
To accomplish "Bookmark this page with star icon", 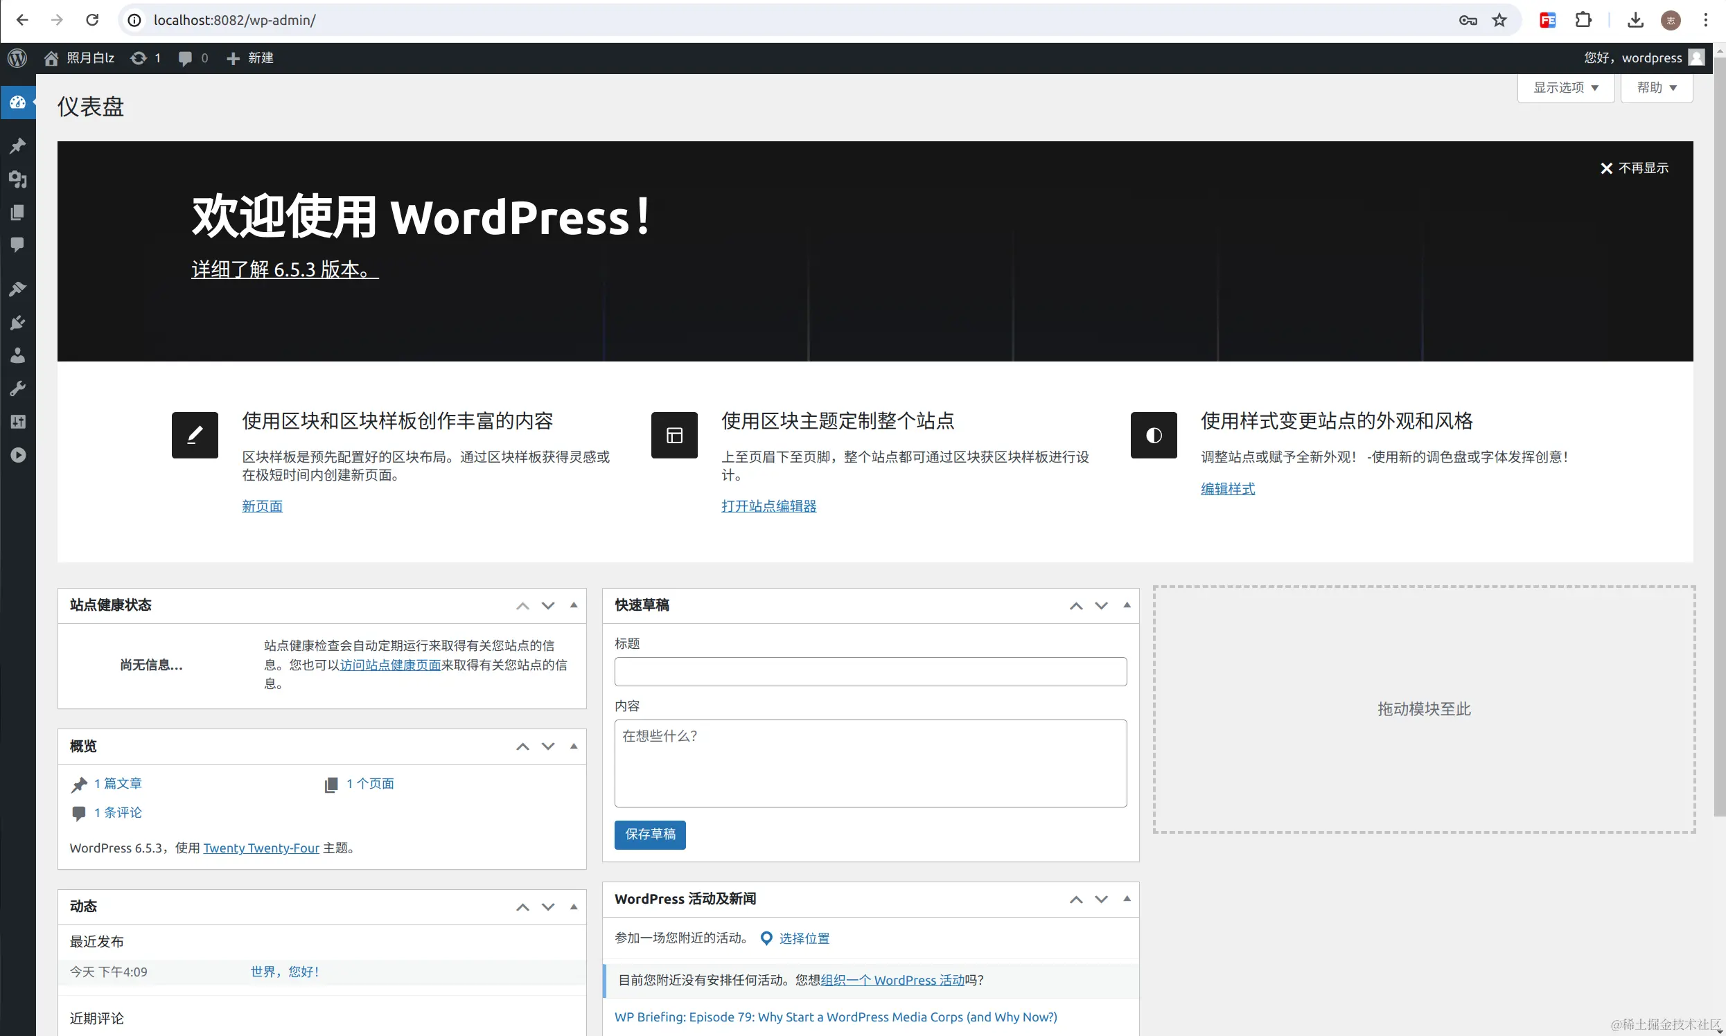I will pos(1499,20).
